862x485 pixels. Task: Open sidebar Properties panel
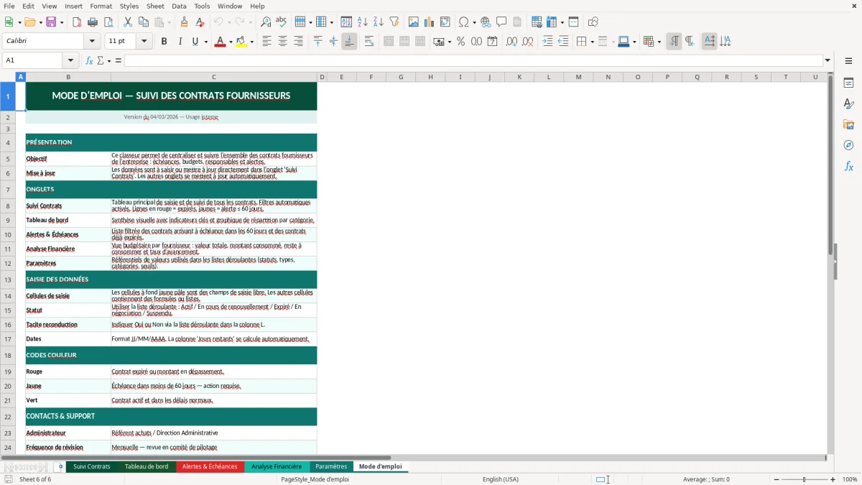(x=848, y=83)
